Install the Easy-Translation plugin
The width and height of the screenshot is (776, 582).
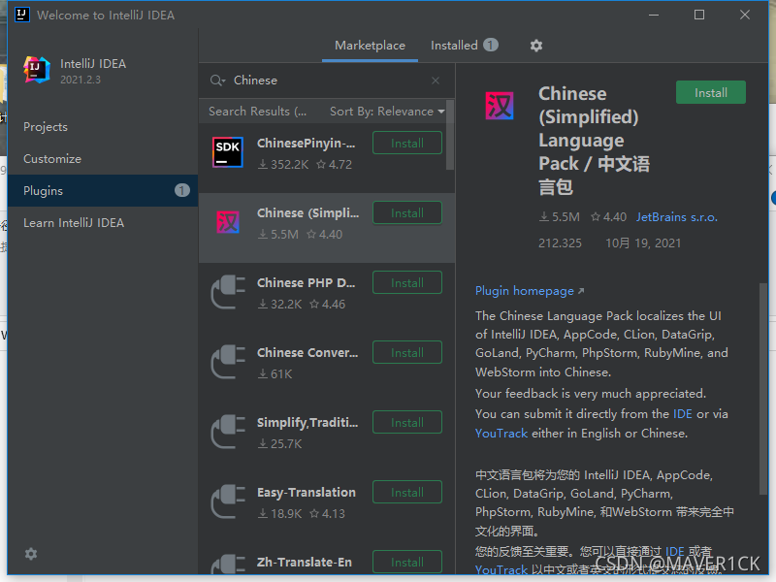pyautogui.click(x=406, y=492)
